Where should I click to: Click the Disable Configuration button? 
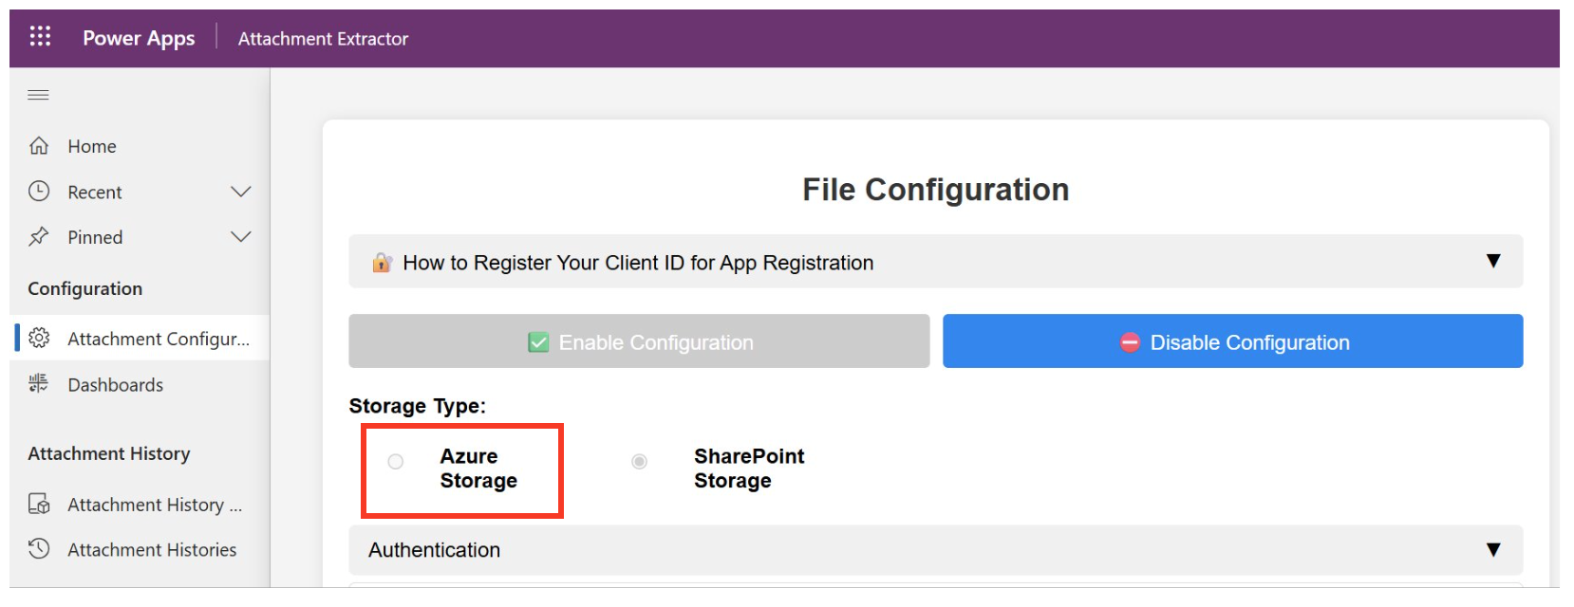coord(1232,341)
